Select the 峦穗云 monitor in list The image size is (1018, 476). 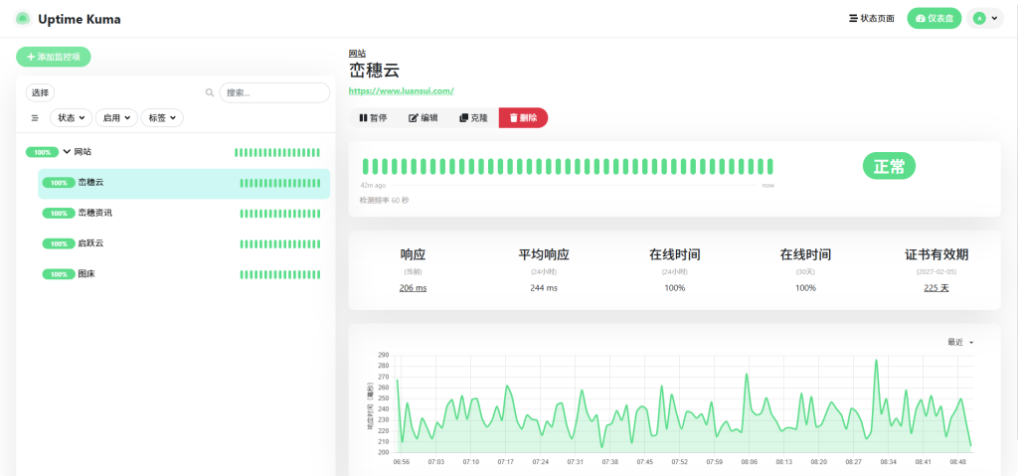click(184, 183)
